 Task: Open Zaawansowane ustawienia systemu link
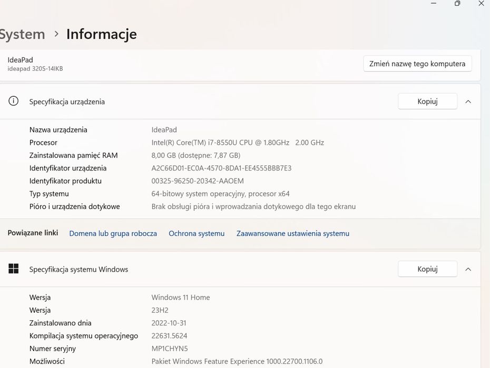(x=293, y=233)
